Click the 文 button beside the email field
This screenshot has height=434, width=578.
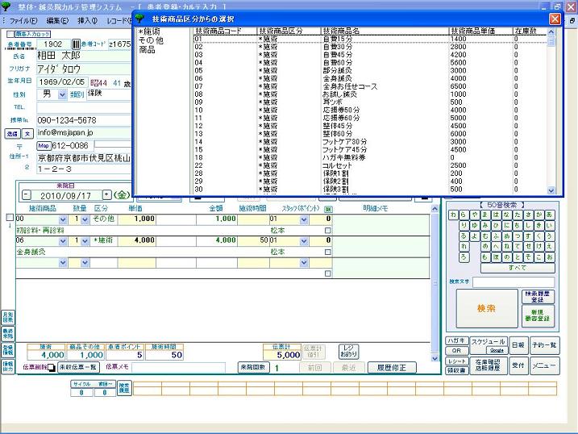coord(27,133)
